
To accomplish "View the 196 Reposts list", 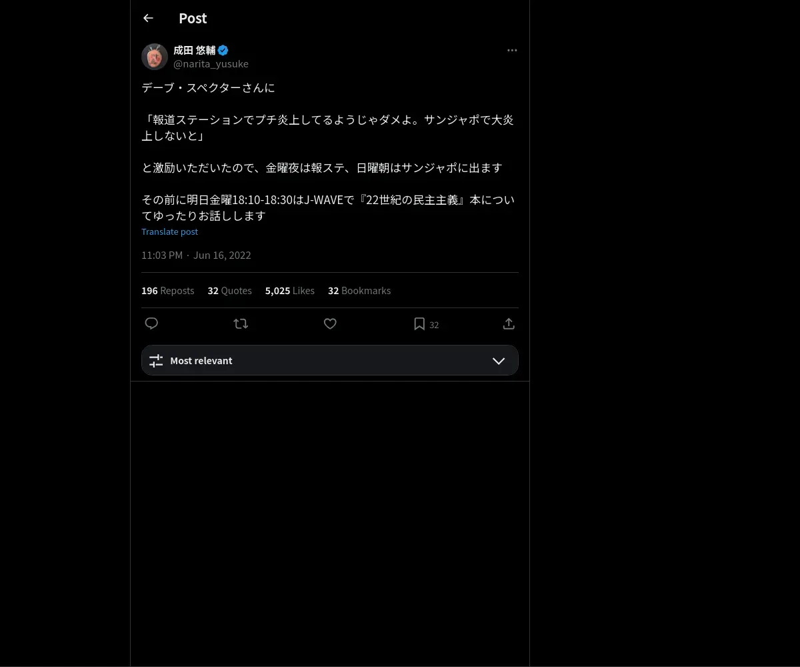I will [168, 291].
